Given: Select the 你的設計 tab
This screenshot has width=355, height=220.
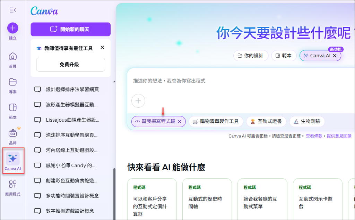Looking at the screenshot, I should click(x=251, y=56).
